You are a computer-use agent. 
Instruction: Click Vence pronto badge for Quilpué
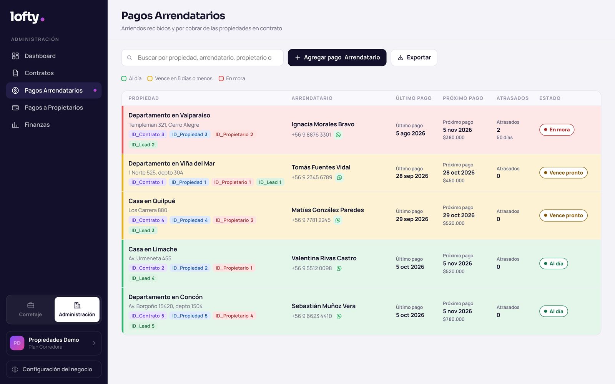(x=563, y=215)
